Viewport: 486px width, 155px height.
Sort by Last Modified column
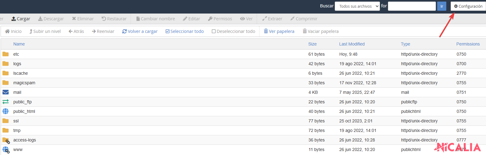tap(352, 44)
